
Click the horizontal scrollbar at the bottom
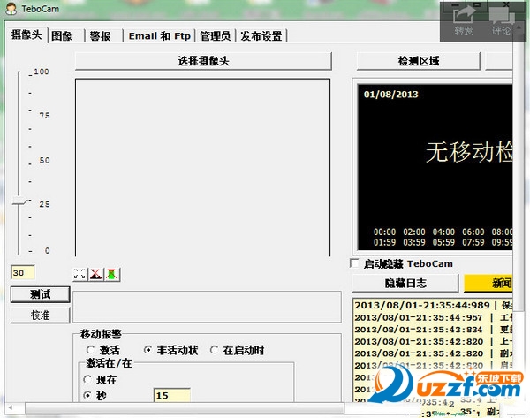coord(185,408)
